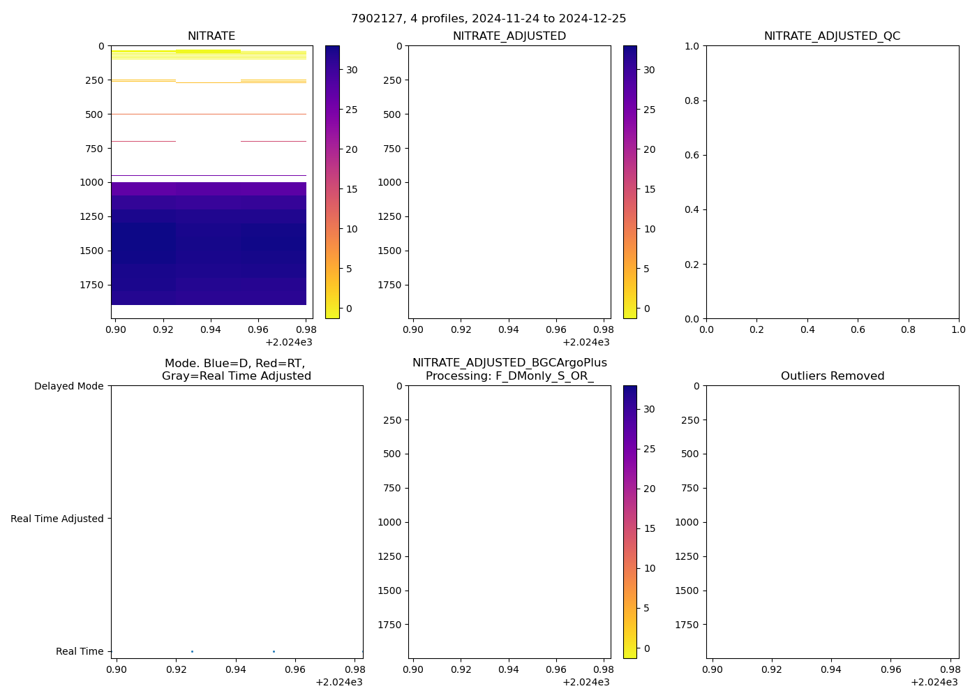Viewport: 977px width, 698px height.
Task: Click the Mode plot title with Blue=D, Red=RT
Action: 236,369
